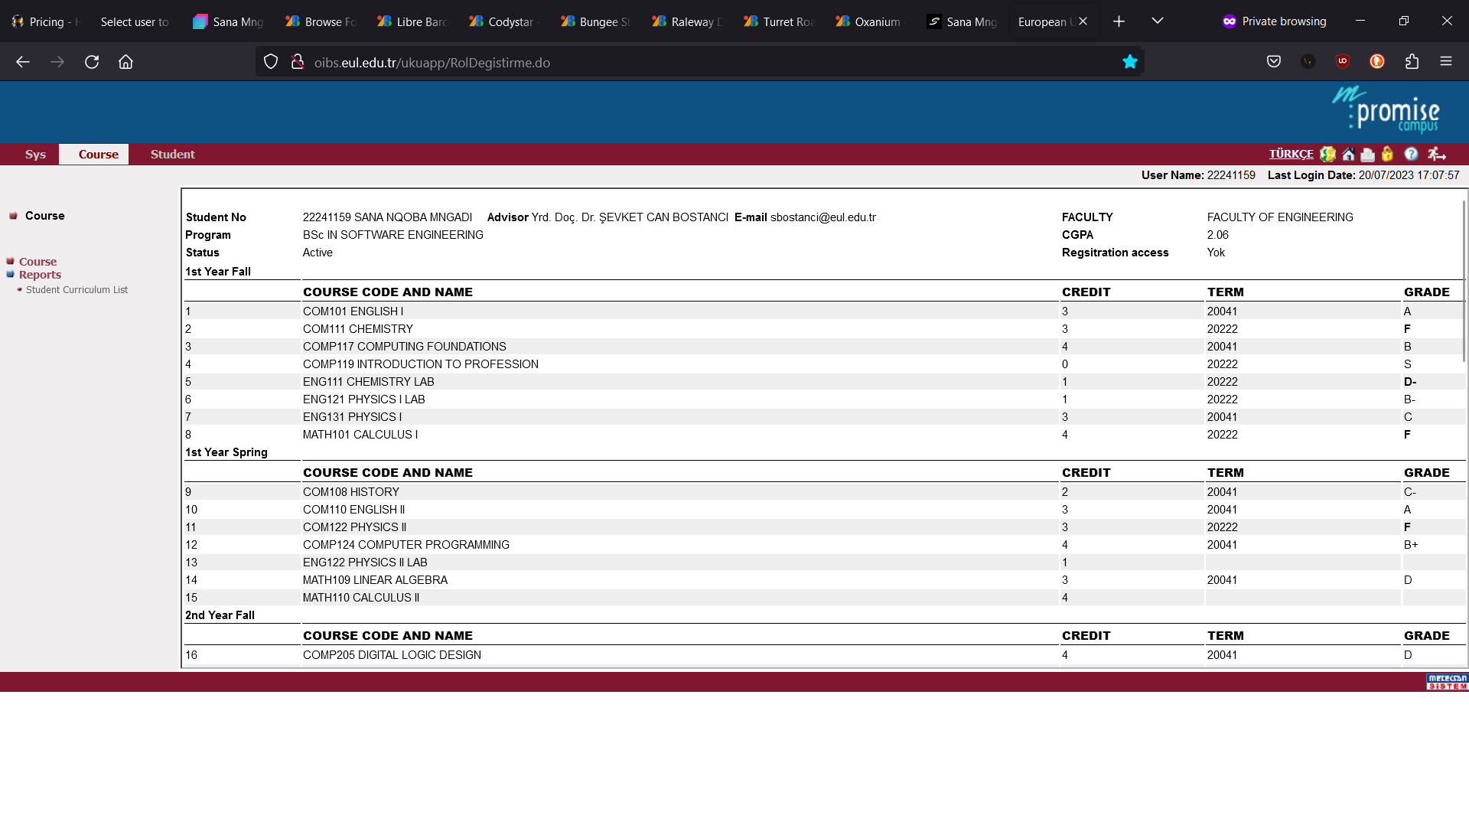Log out using the running man icon
Screen dimensions: 1469x825
(x=1436, y=154)
